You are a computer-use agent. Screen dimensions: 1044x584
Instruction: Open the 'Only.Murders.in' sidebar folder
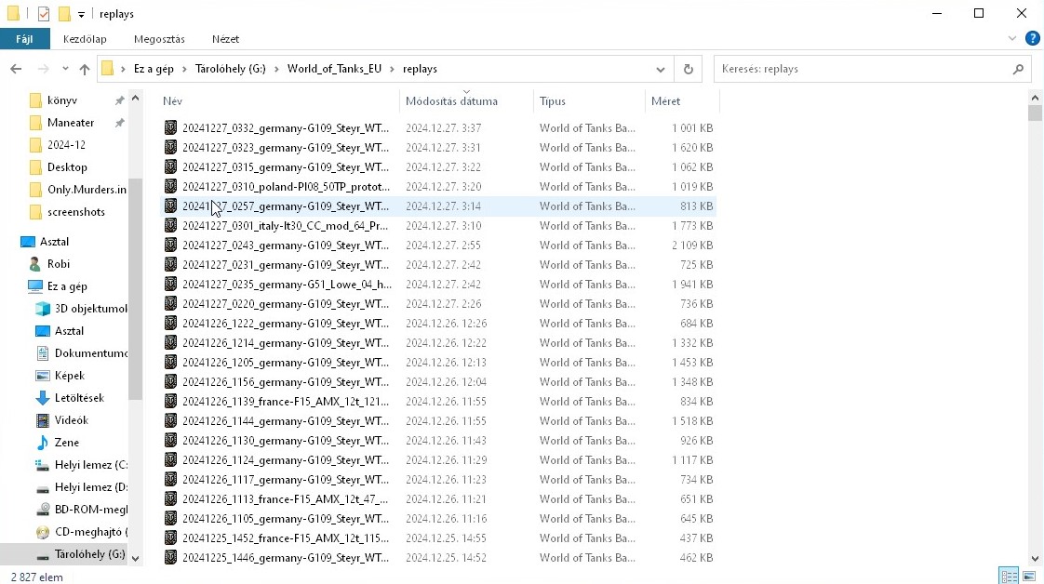pyautogui.click(x=87, y=190)
